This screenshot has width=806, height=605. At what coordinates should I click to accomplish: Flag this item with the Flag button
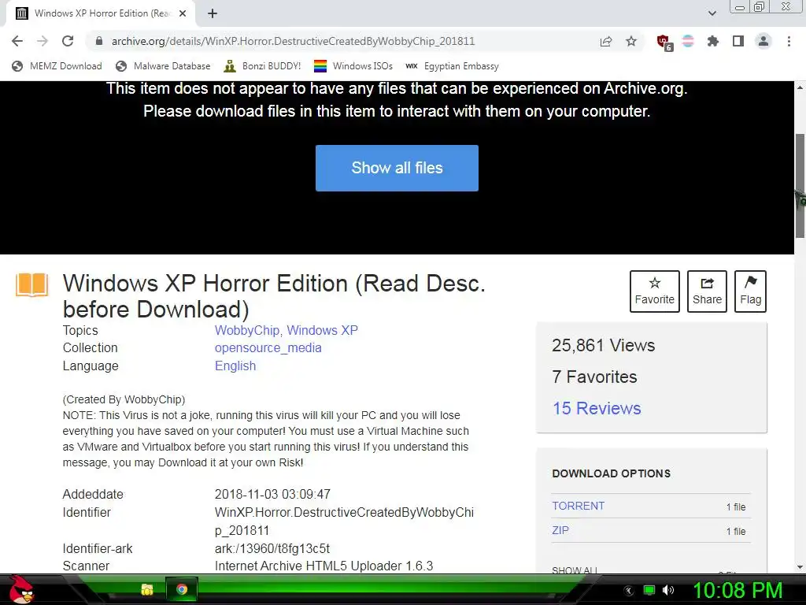pyautogui.click(x=750, y=291)
